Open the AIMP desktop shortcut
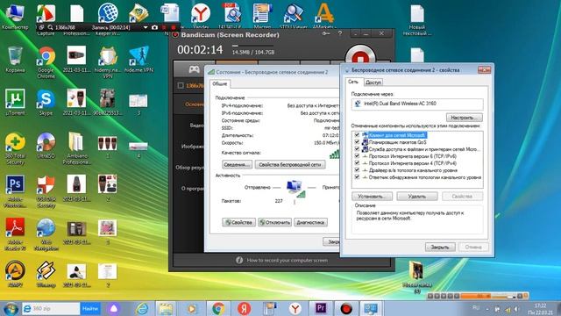Image resolution: width=561 pixels, height=316 pixels. point(15,275)
